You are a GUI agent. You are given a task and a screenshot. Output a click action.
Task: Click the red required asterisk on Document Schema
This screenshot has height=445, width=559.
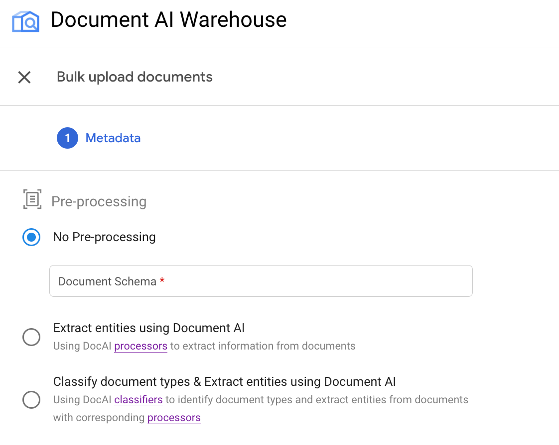click(162, 281)
